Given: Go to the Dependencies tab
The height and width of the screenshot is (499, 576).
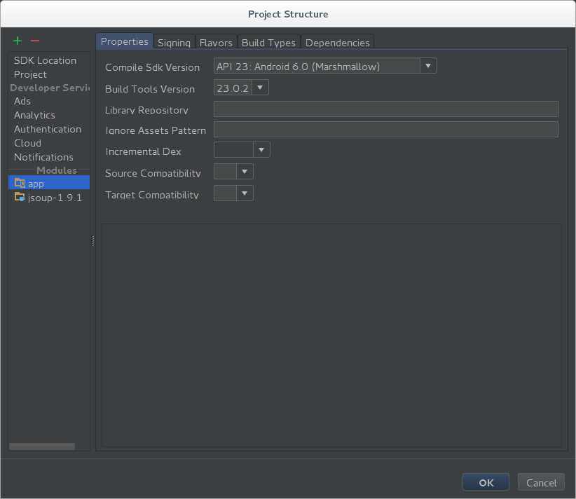Looking at the screenshot, I should pyautogui.click(x=338, y=43).
